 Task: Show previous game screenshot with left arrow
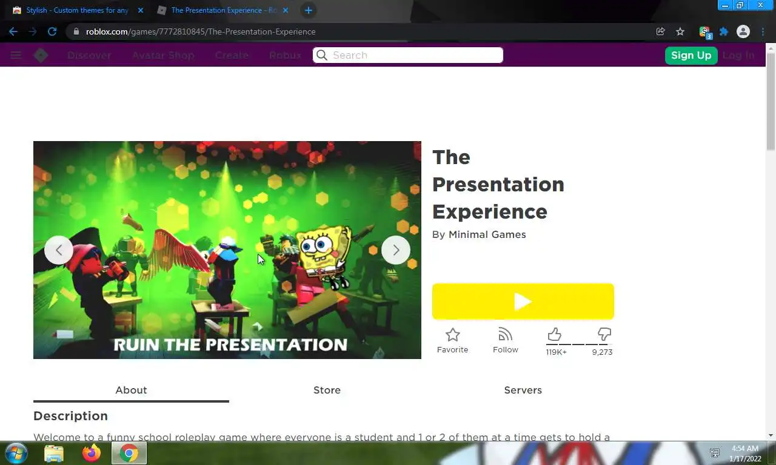tap(59, 250)
